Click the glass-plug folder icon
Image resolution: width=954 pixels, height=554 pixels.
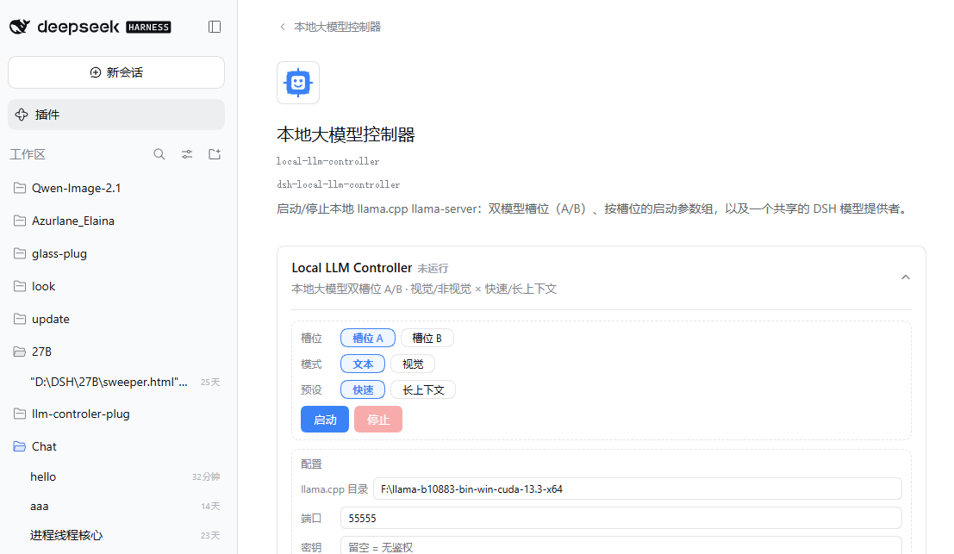coord(20,253)
